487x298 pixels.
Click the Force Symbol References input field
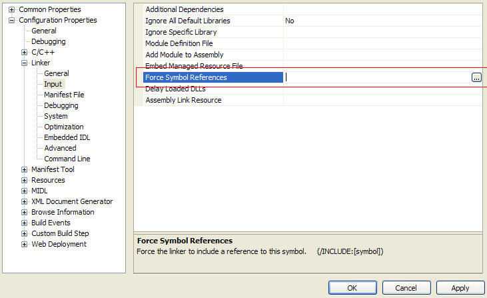376,77
